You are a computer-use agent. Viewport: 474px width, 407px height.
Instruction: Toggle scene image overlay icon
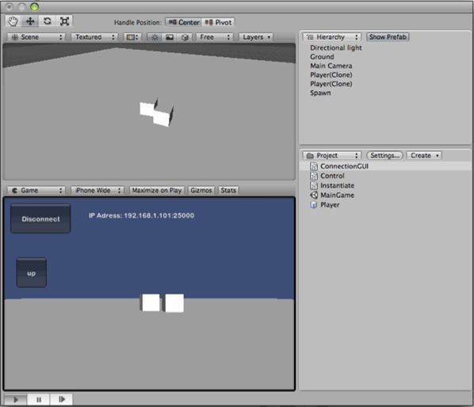click(x=170, y=37)
